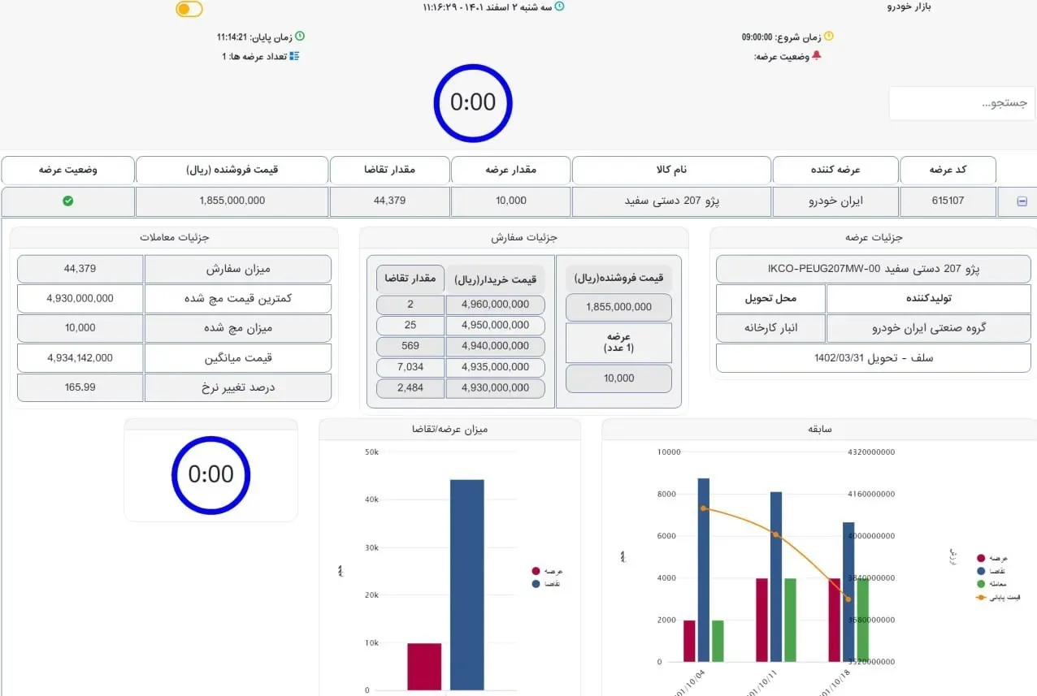Toggle تقاضا series in میزان عرضه/تقاضا chart legend
Viewport: 1037px width, 696px height.
536,584
